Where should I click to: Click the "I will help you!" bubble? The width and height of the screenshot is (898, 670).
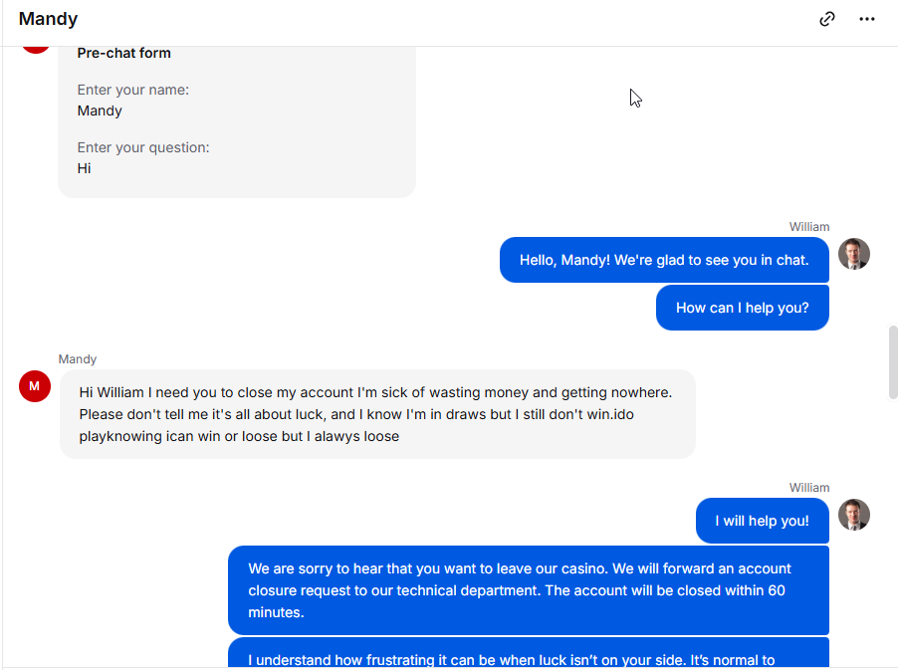pos(763,521)
